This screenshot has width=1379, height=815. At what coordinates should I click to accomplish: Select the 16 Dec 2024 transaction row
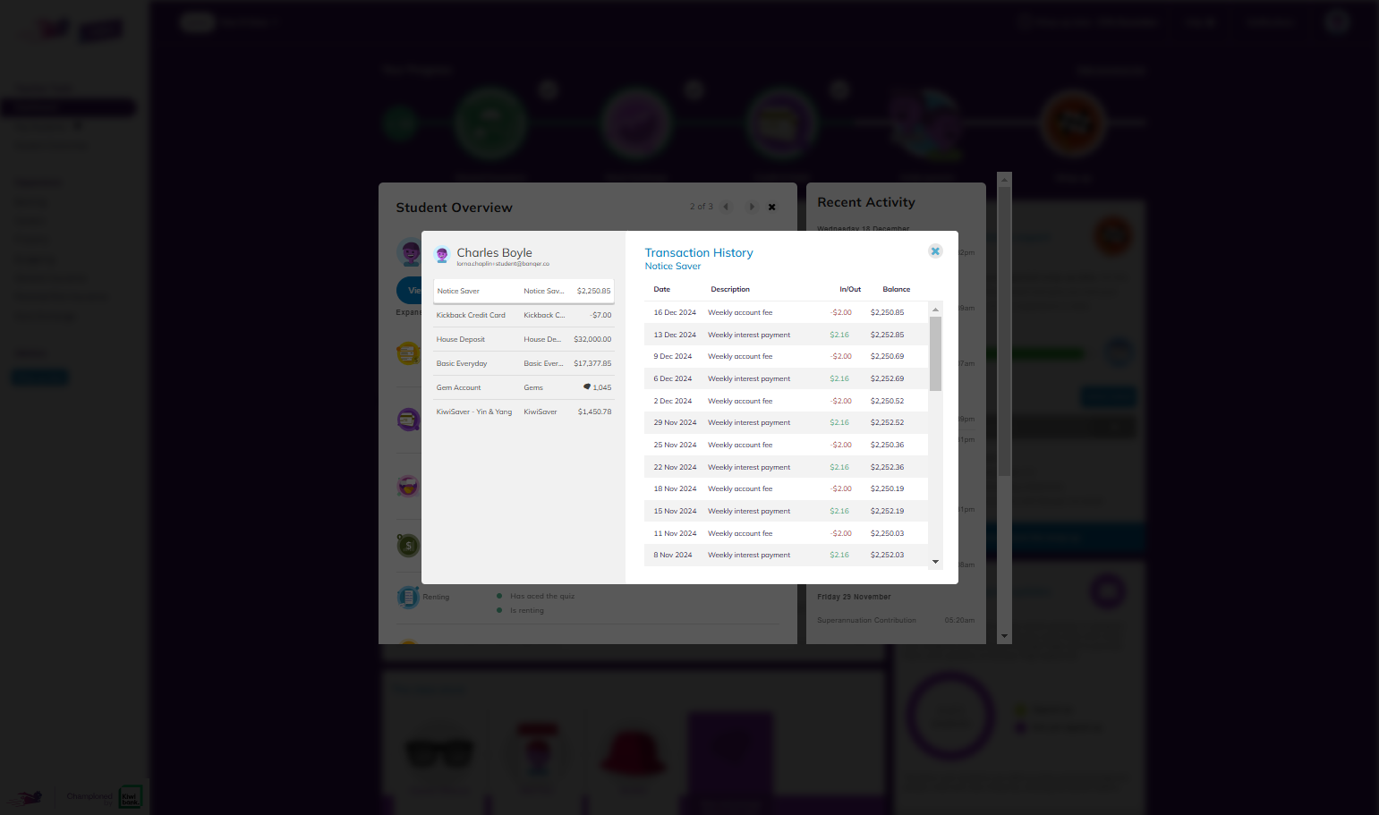click(x=786, y=312)
